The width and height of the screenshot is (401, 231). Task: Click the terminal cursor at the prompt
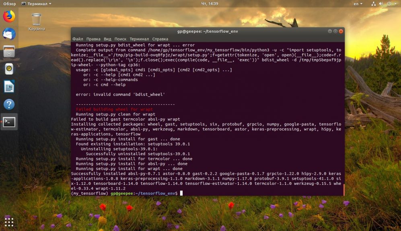[x=181, y=193]
